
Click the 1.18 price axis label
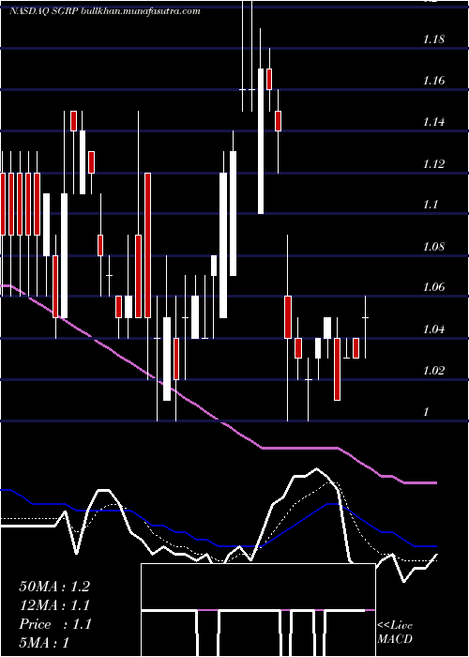(x=433, y=39)
